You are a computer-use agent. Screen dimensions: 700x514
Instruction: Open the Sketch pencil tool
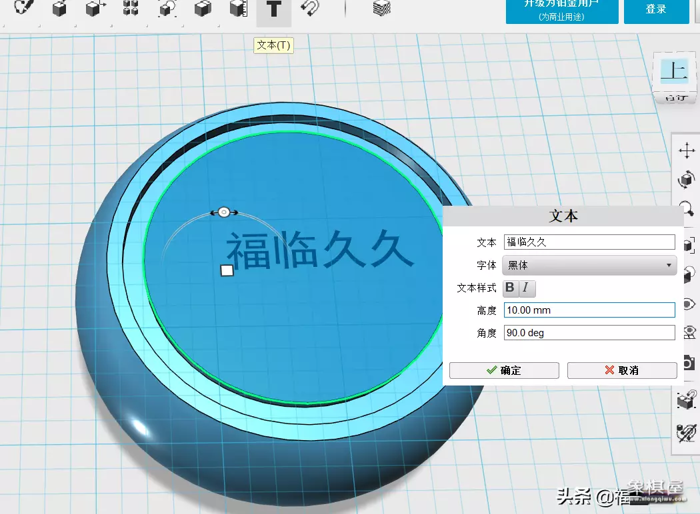coord(24,9)
